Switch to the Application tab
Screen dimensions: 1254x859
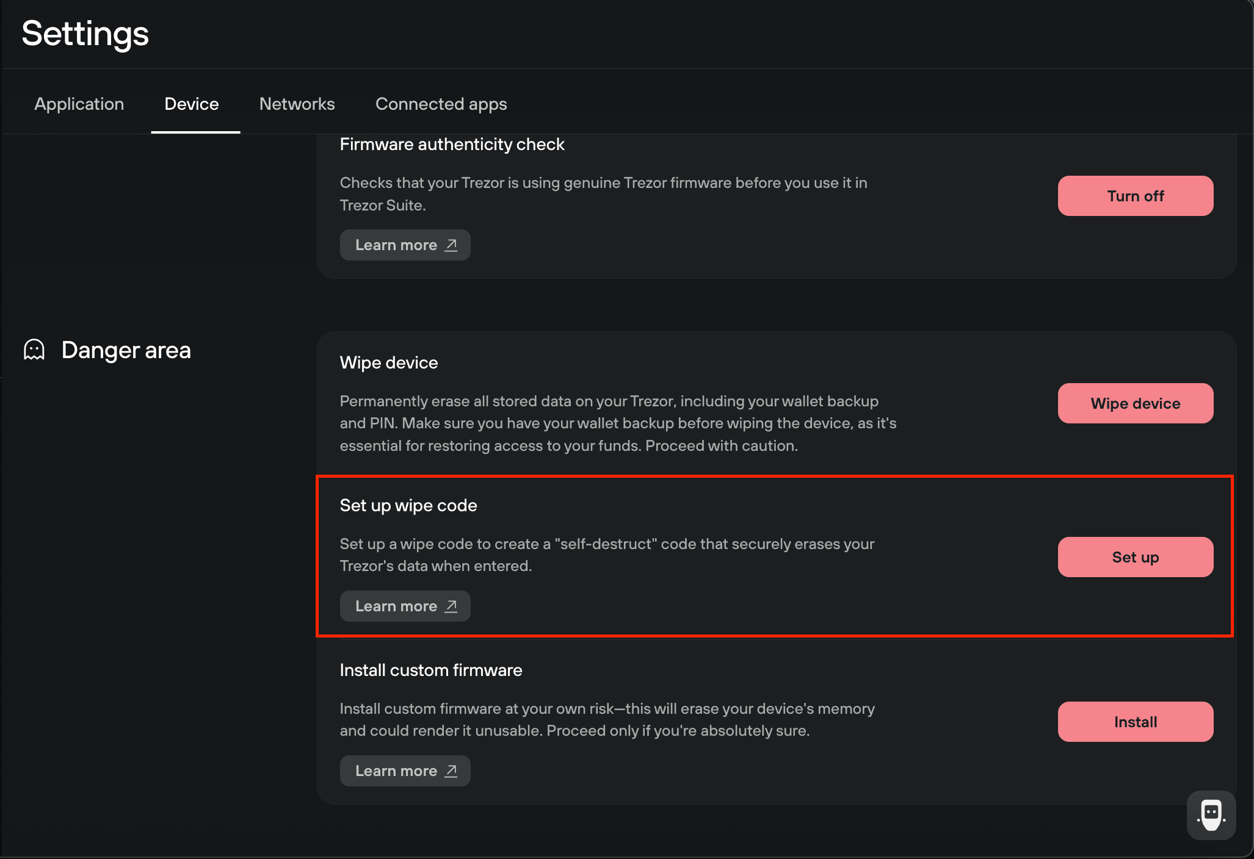click(x=79, y=104)
